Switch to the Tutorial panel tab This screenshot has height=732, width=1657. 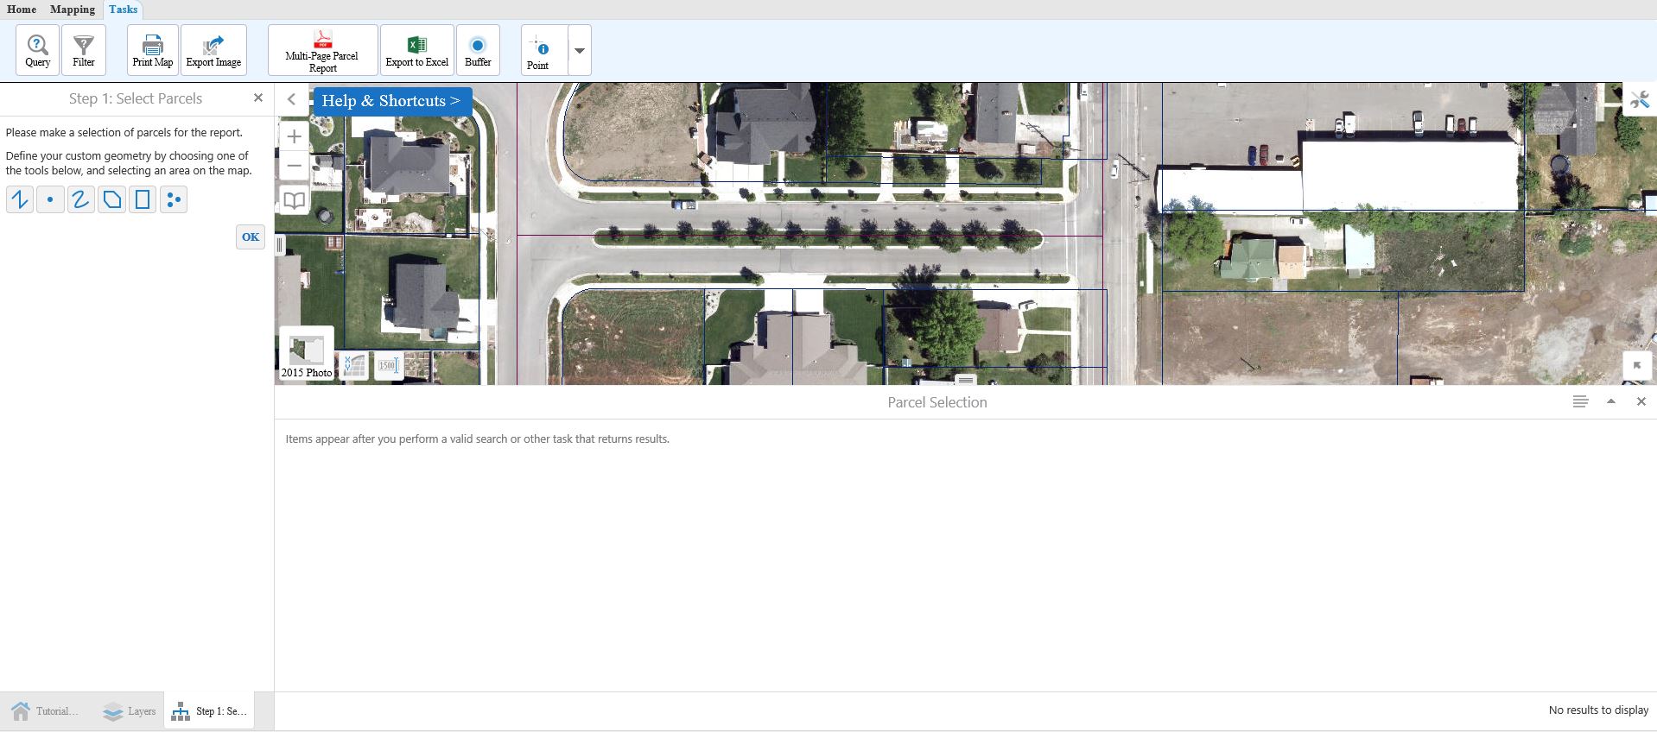click(45, 711)
